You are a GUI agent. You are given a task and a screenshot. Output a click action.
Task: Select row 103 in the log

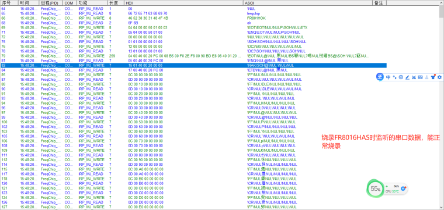tap(193, 131)
